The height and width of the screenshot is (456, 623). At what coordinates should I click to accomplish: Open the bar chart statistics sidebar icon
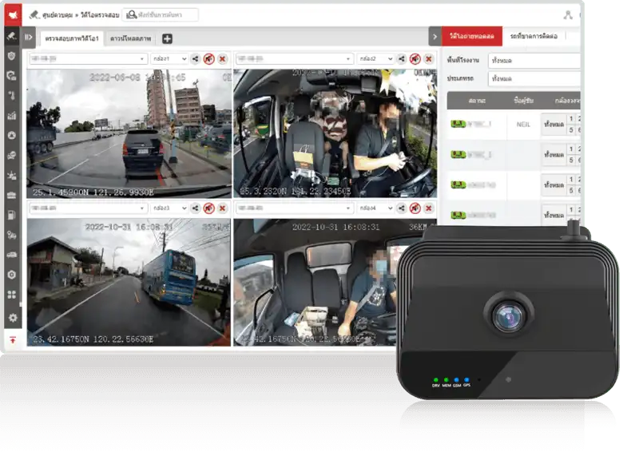point(12,116)
